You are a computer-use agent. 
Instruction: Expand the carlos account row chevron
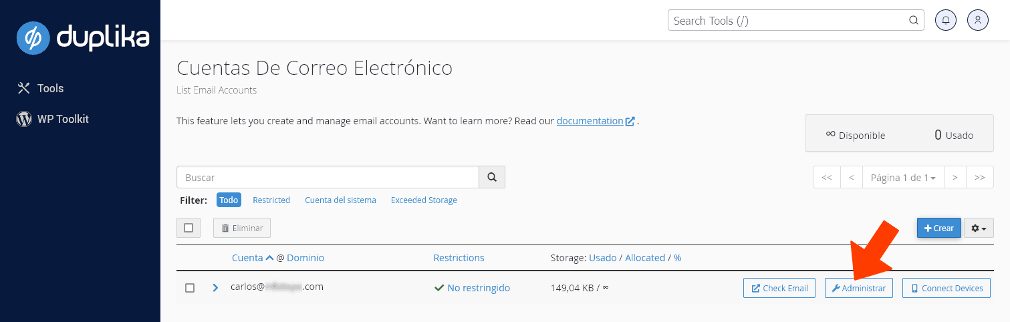215,288
